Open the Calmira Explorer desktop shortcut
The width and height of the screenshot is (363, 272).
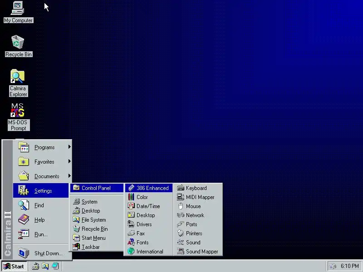tap(18, 83)
